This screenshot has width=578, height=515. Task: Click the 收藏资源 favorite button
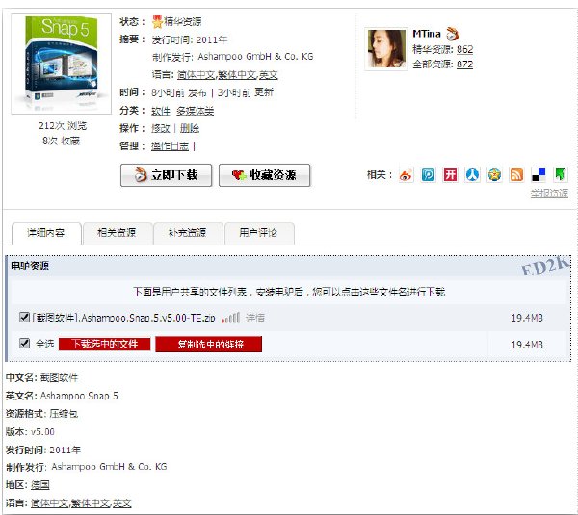pos(264,175)
